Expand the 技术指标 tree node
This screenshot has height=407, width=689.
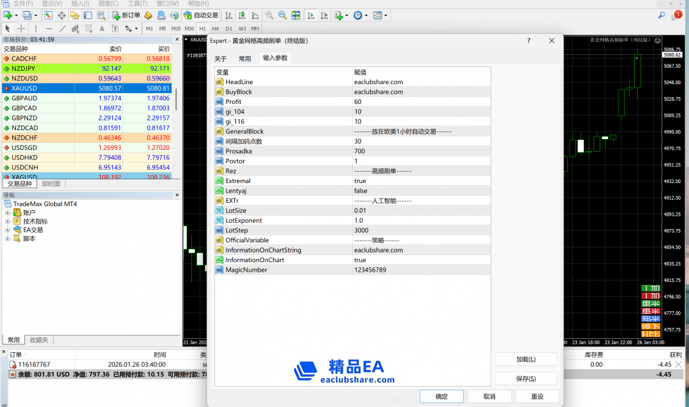(x=8, y=221)
